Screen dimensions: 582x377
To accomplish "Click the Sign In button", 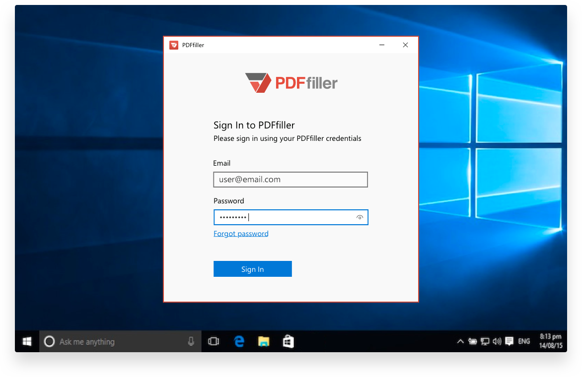I will [252, 269].
